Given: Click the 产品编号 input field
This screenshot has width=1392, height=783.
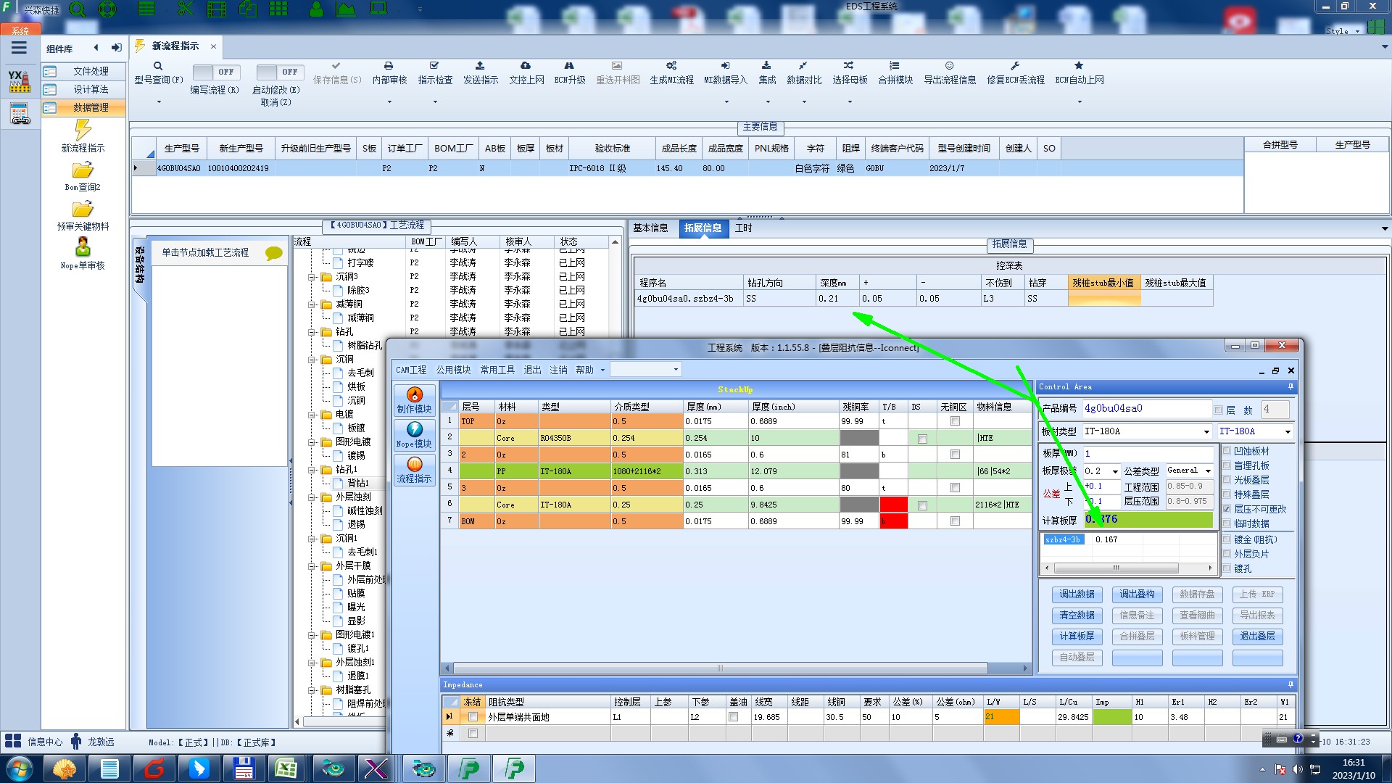Looking at the screenshot, I should pyautogui.click(x=1145, y=409).
